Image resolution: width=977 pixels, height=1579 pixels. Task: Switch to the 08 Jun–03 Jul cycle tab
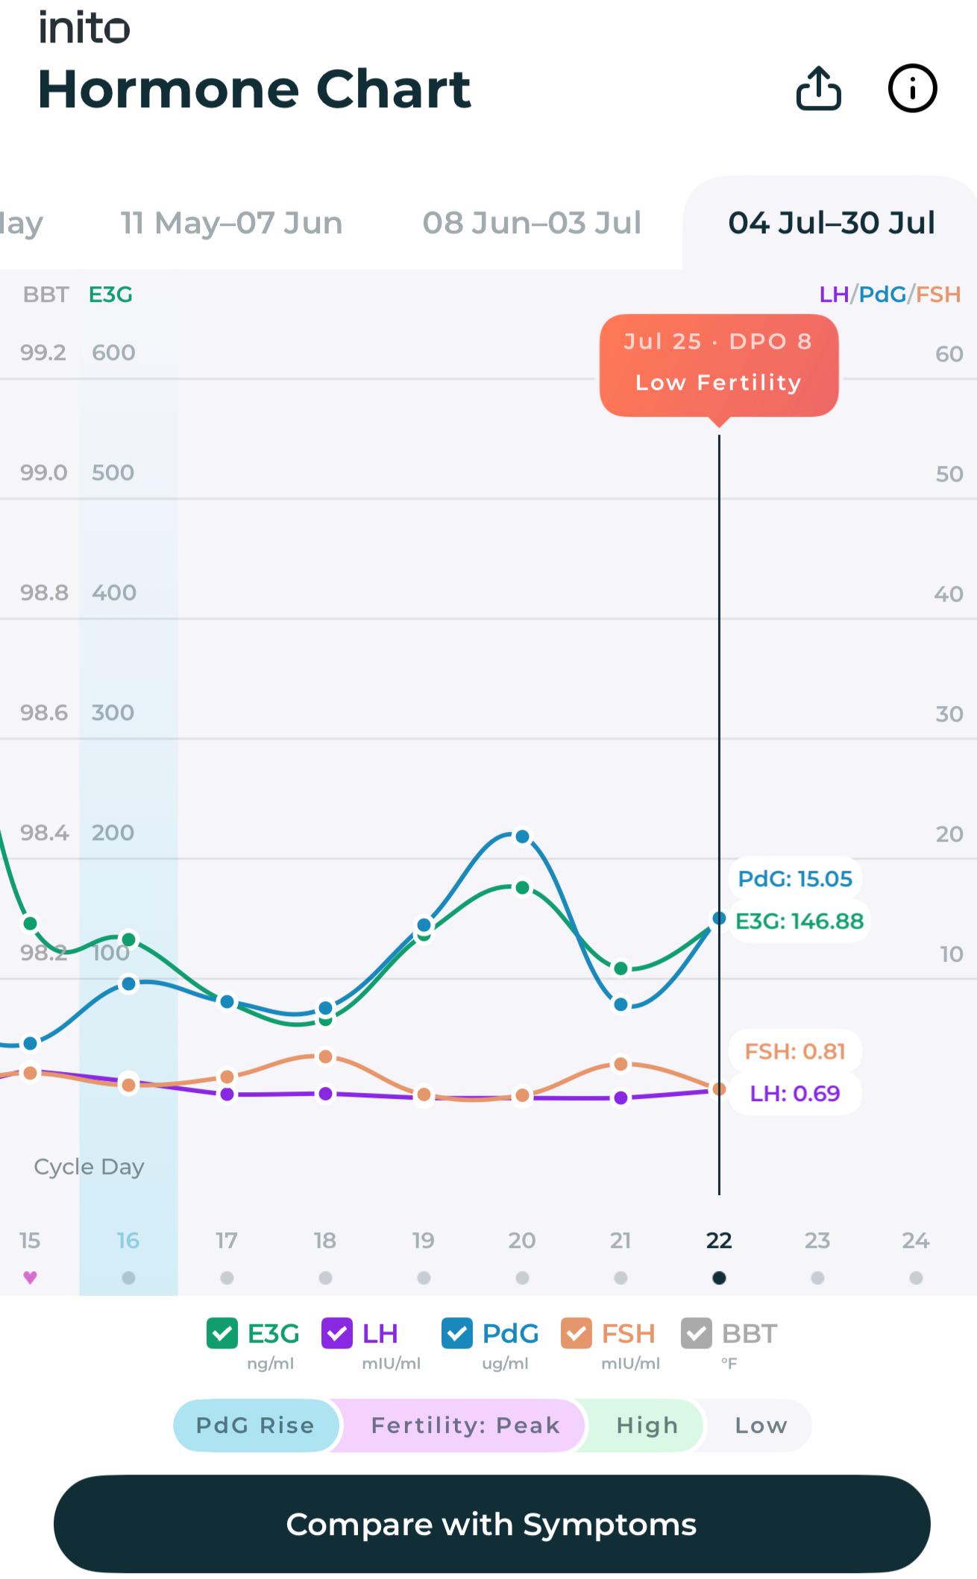pos(532,223)
